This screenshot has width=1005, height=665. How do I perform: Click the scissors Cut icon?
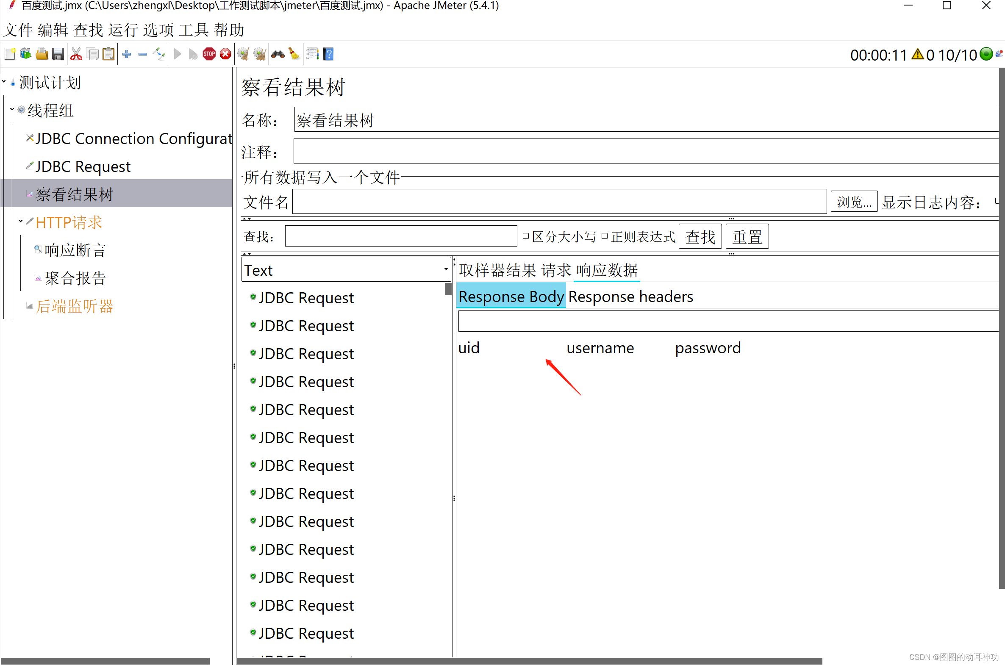(x=76, y=54)
